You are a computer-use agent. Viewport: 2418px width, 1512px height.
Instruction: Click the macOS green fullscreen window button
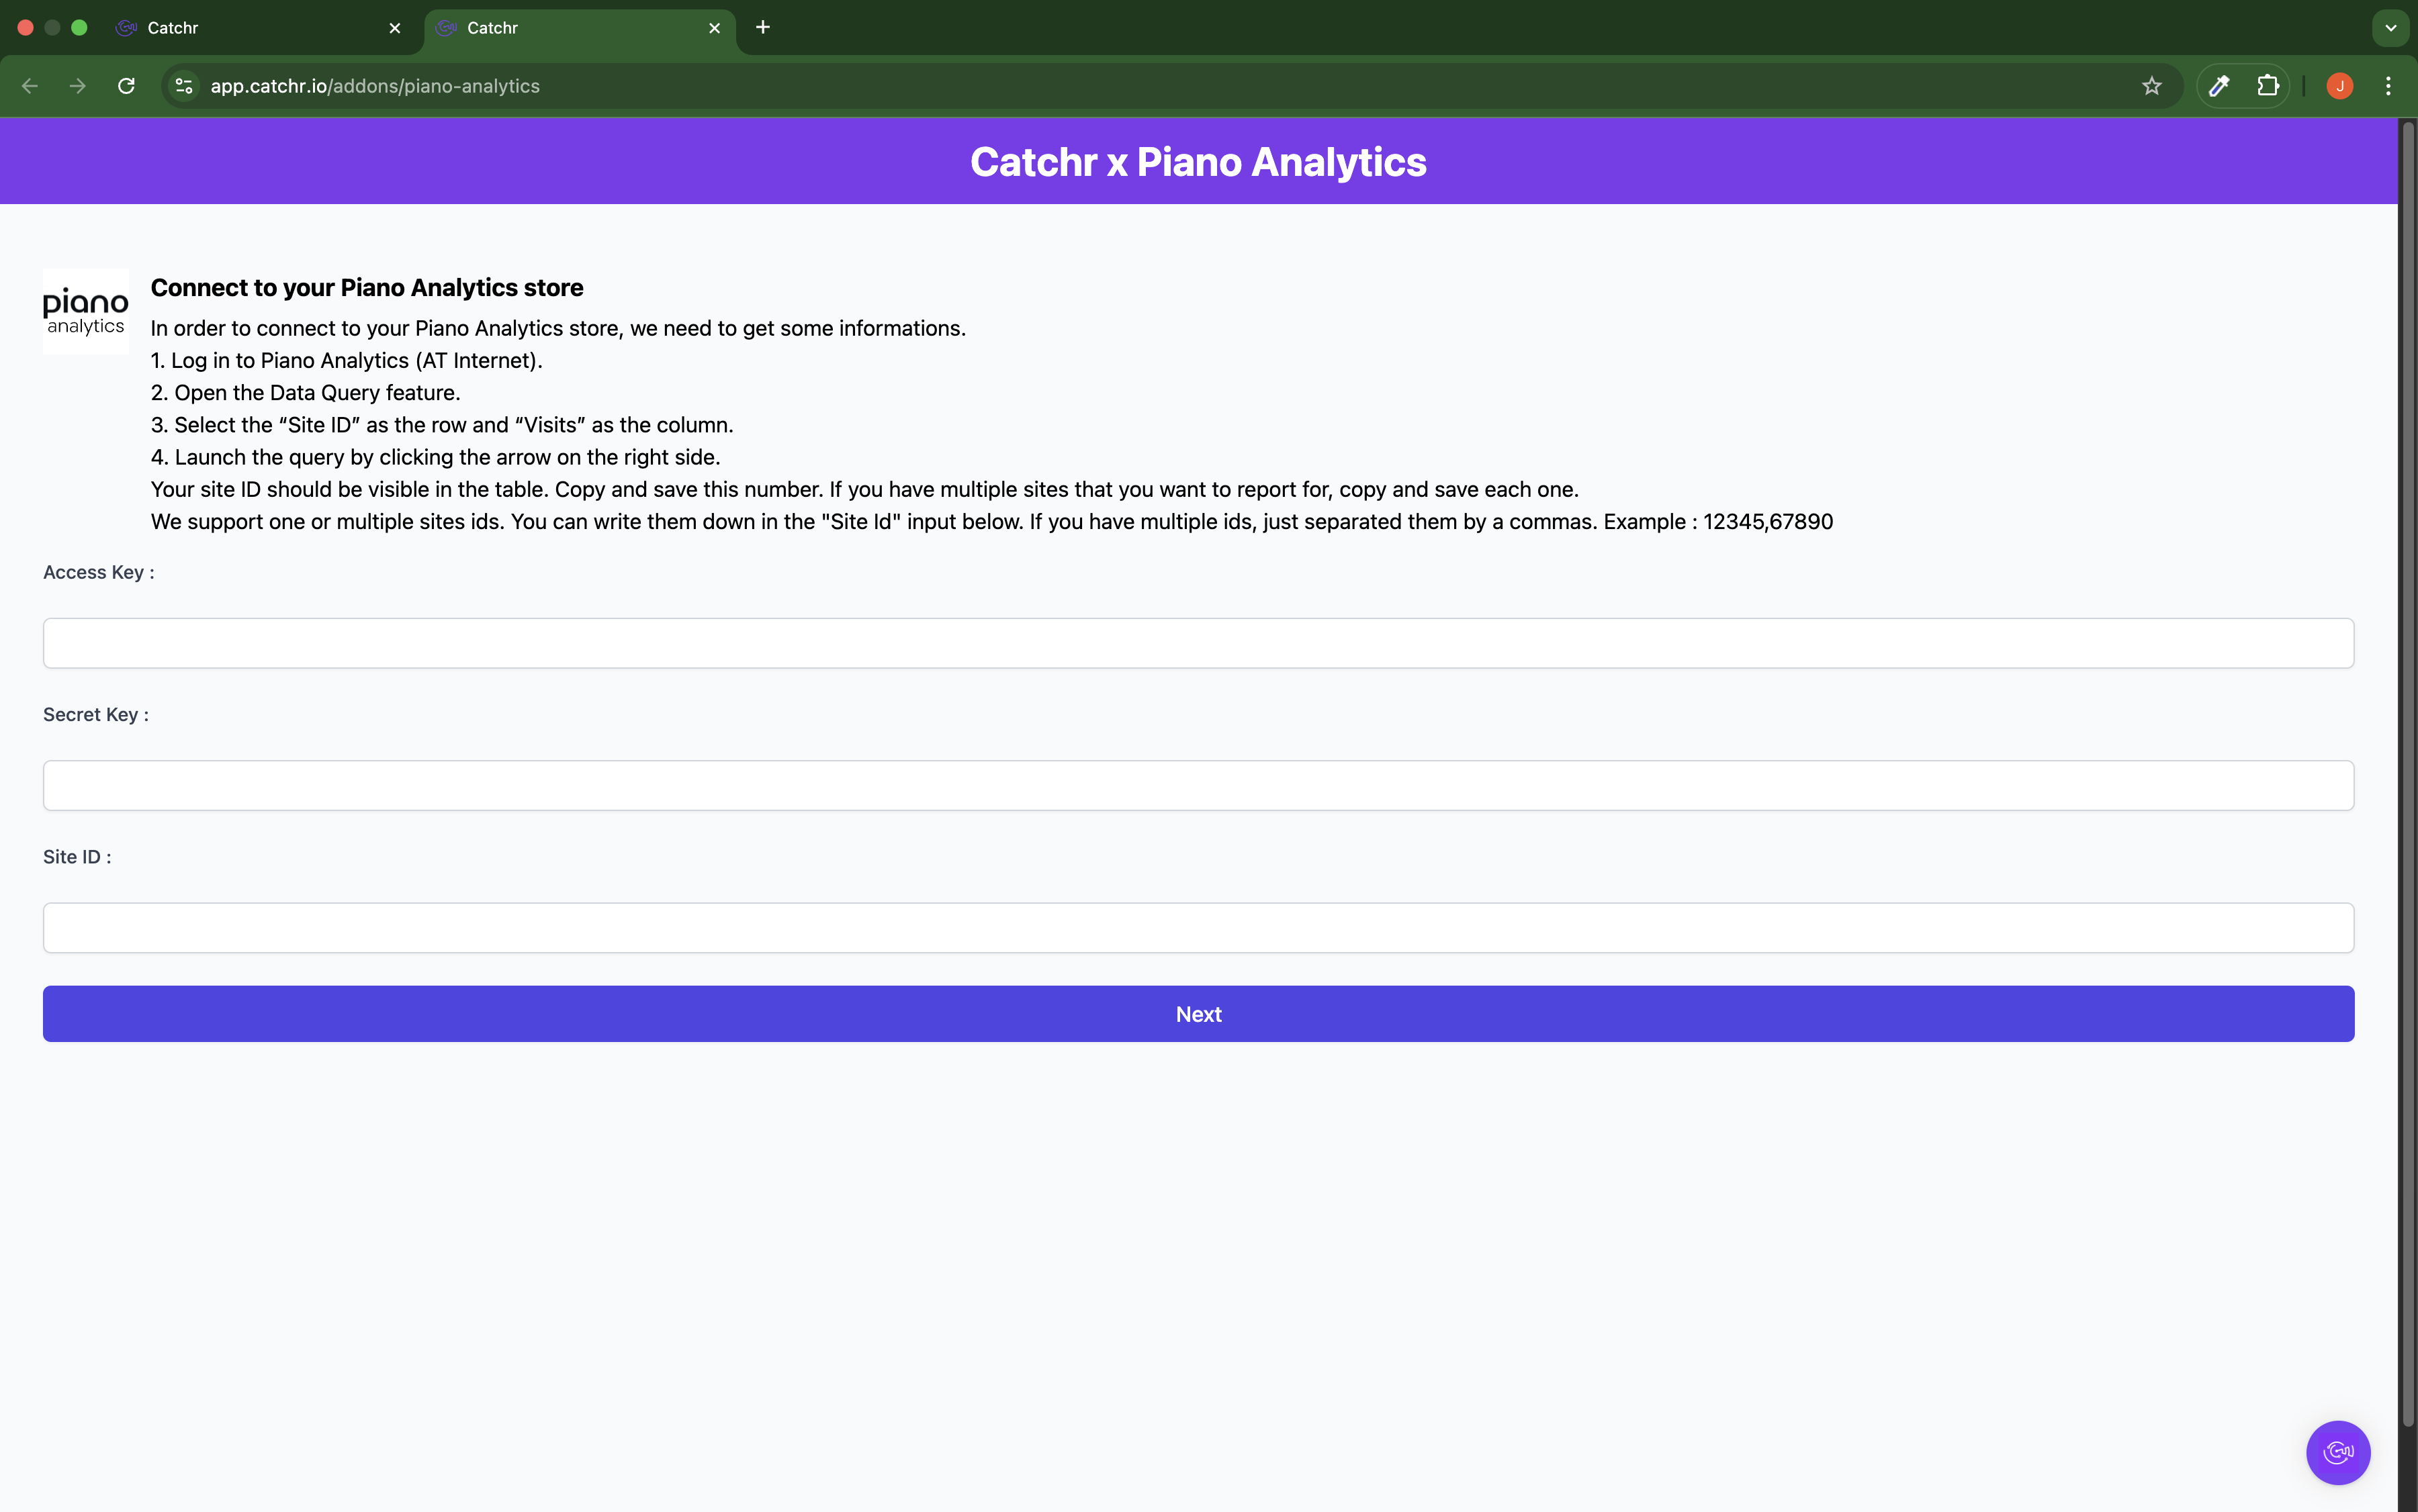(79, 28)
